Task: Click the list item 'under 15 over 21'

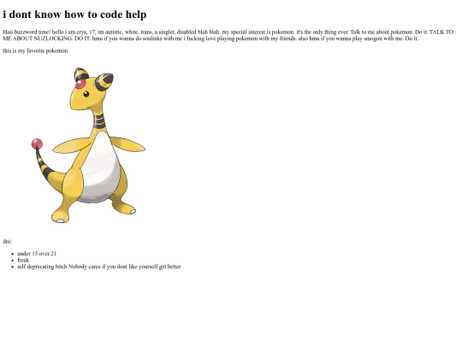Action: 37,254
